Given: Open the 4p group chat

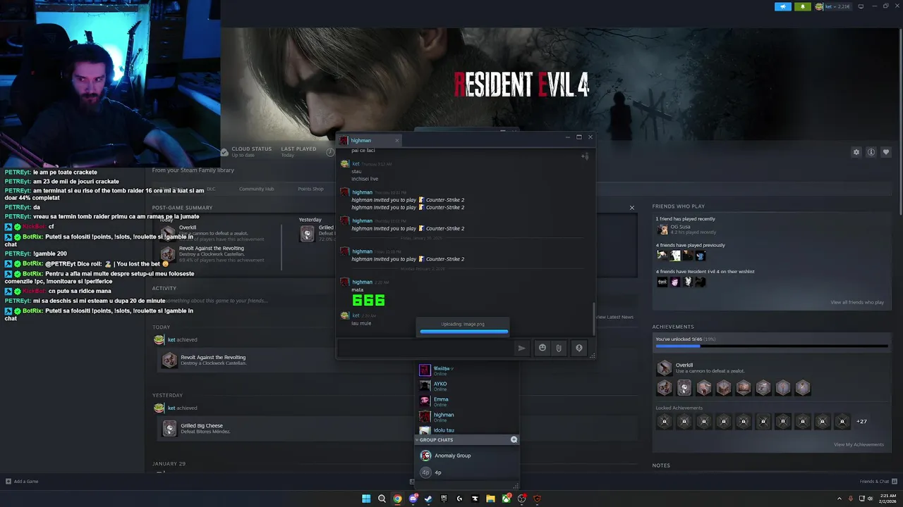Looking at the screenshot, I should (x=466, y=472).
